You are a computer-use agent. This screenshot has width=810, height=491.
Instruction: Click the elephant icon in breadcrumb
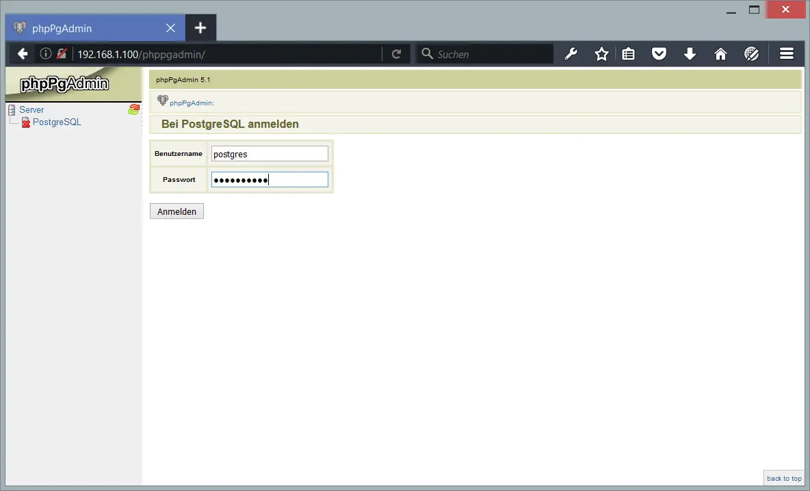click(163, 100)
